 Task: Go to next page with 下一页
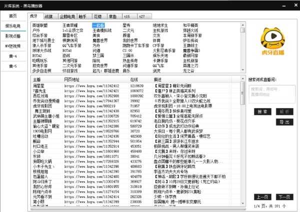coord(284,197)
